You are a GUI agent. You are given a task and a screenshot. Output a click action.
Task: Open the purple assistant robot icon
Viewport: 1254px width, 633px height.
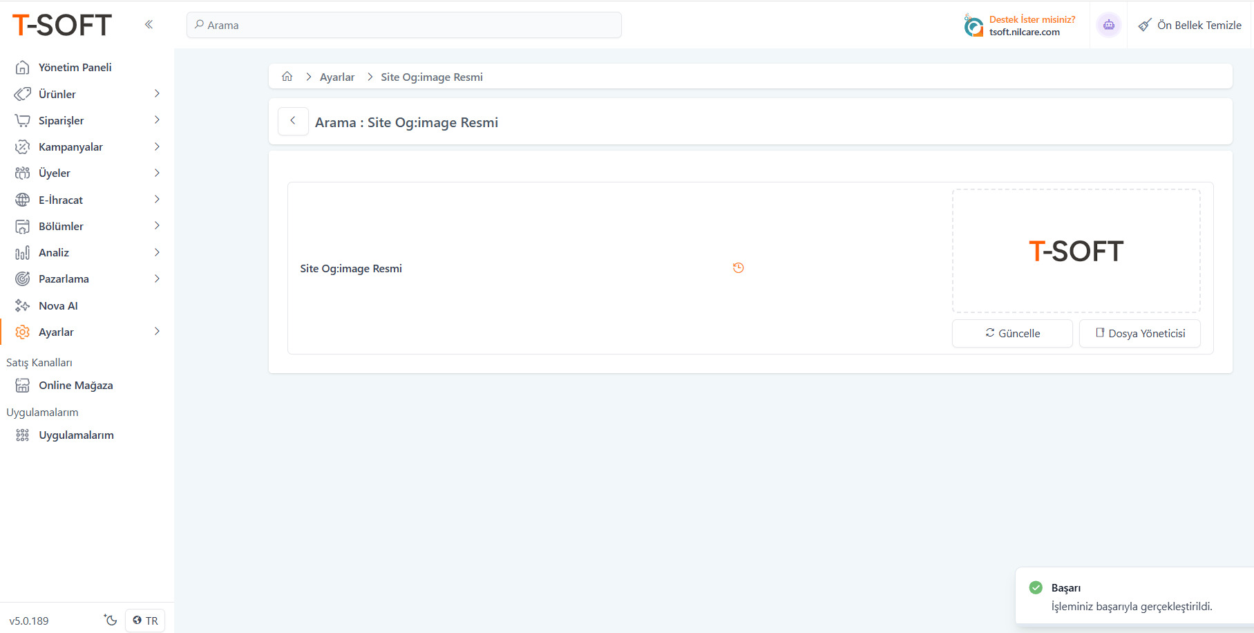(1109, 25)
